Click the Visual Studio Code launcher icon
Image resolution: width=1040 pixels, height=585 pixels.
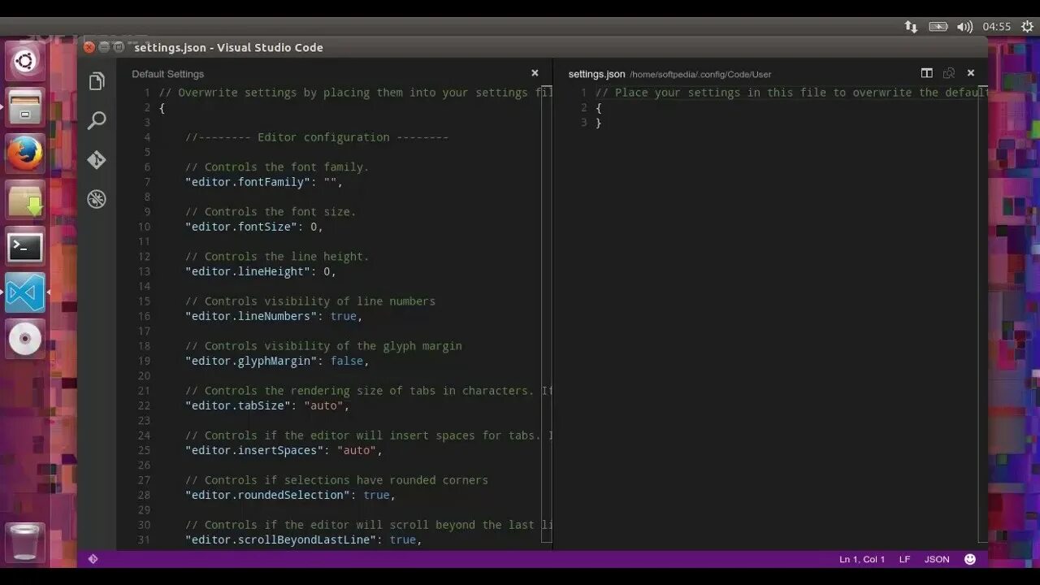point(25,292)
